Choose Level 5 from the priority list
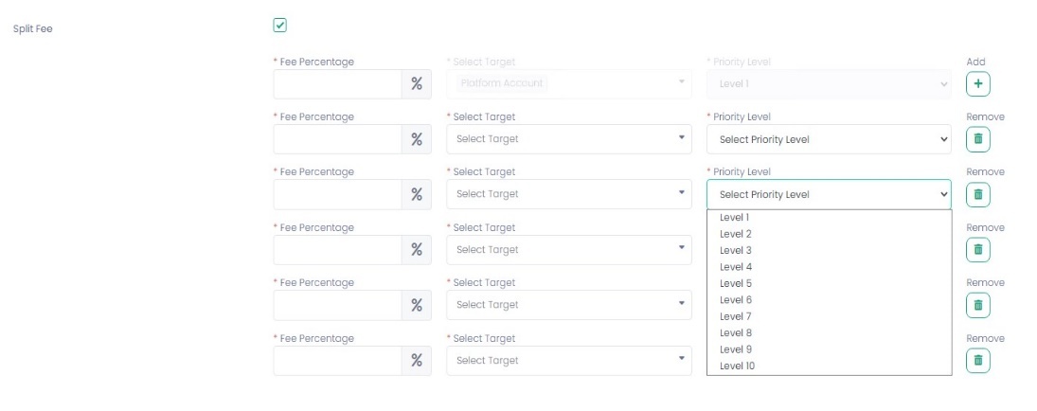1037x411 pixels. (736, 283)
